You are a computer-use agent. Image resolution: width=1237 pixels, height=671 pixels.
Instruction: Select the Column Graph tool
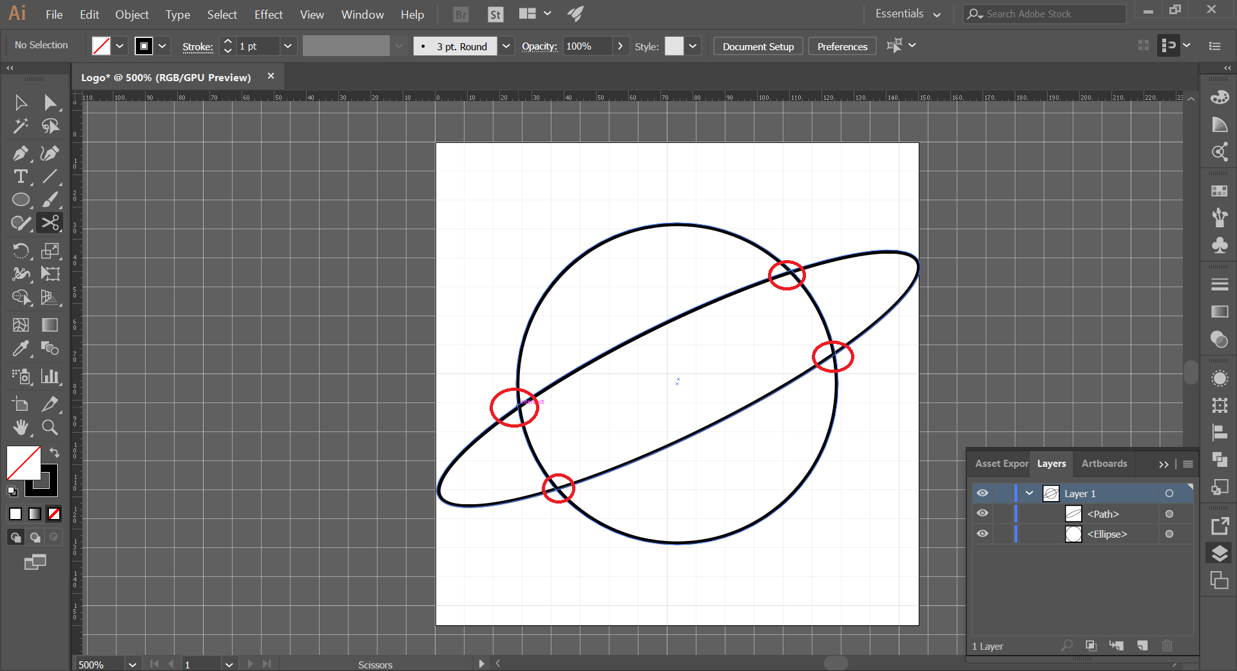(x=50, y=376)
